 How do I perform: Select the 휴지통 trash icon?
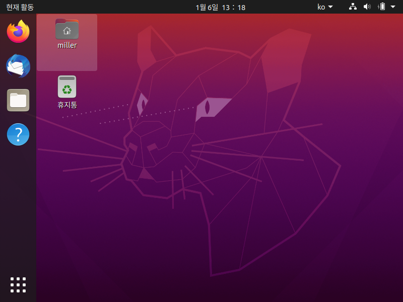coord(67,87)
